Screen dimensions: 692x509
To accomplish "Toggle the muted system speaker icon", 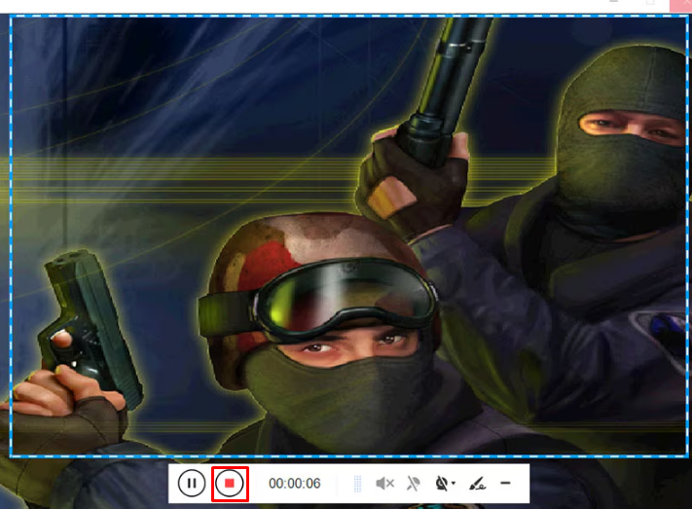I will coord(384,484).
